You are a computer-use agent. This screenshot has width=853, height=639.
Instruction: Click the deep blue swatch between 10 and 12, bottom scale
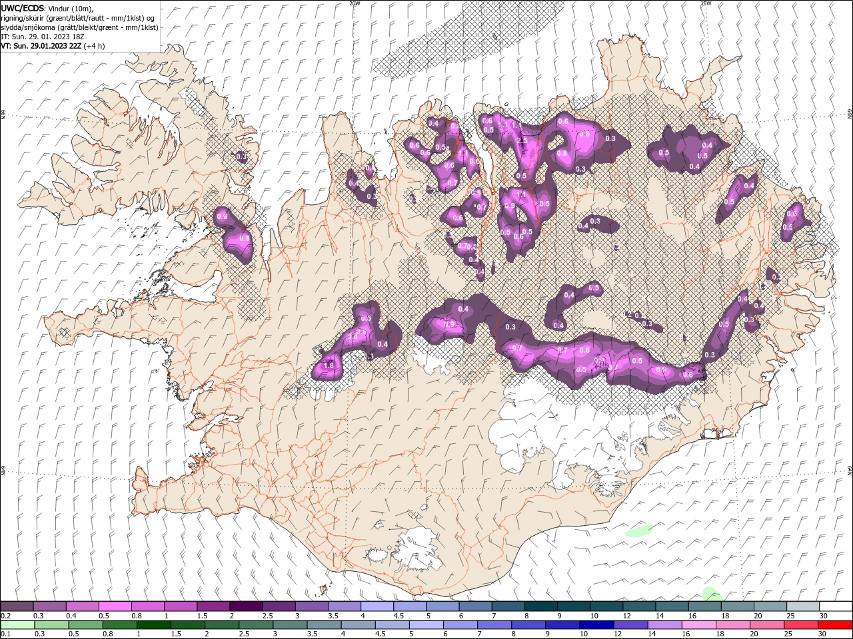596,625
